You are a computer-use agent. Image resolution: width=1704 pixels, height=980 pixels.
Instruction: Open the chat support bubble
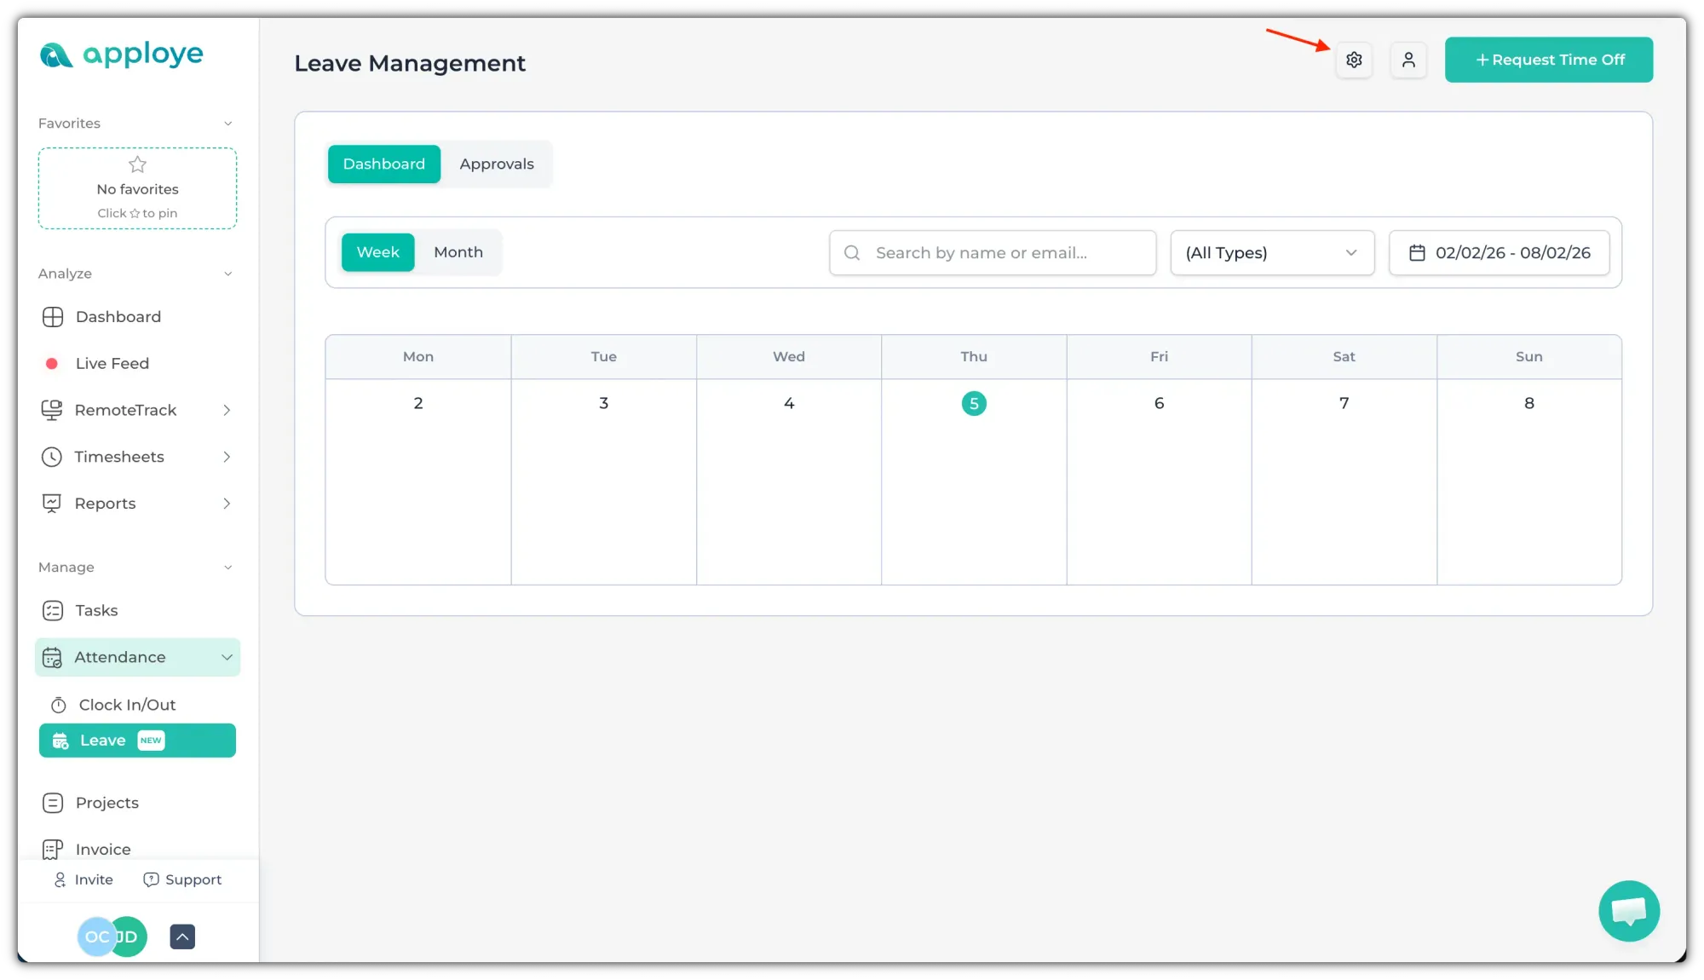1628,910
